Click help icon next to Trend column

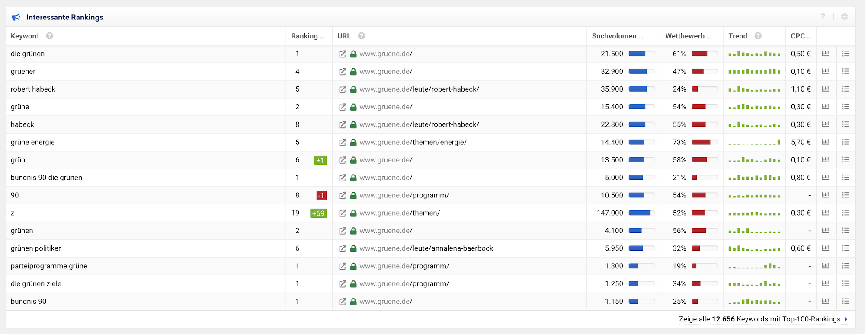click(x=758, y=36)
